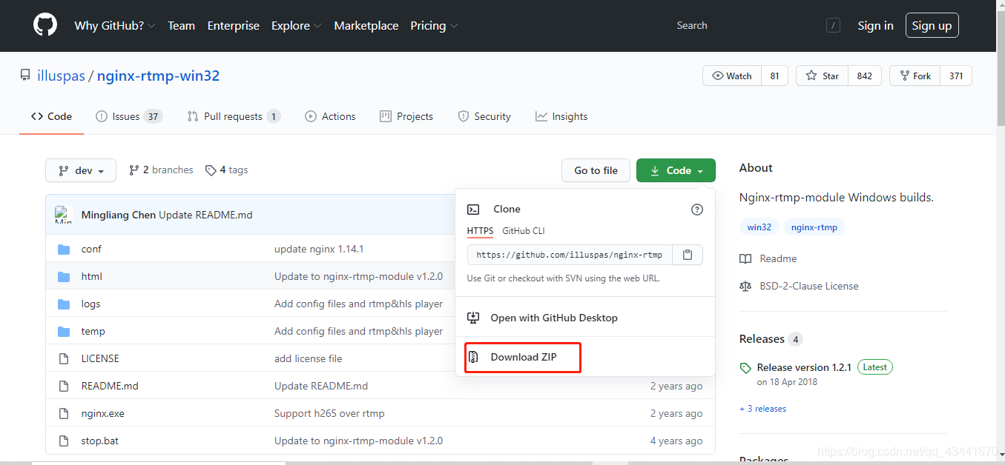This screenshot has height=465, width=1005.
Task: Click the Sign up button
Action: point(932,25)
